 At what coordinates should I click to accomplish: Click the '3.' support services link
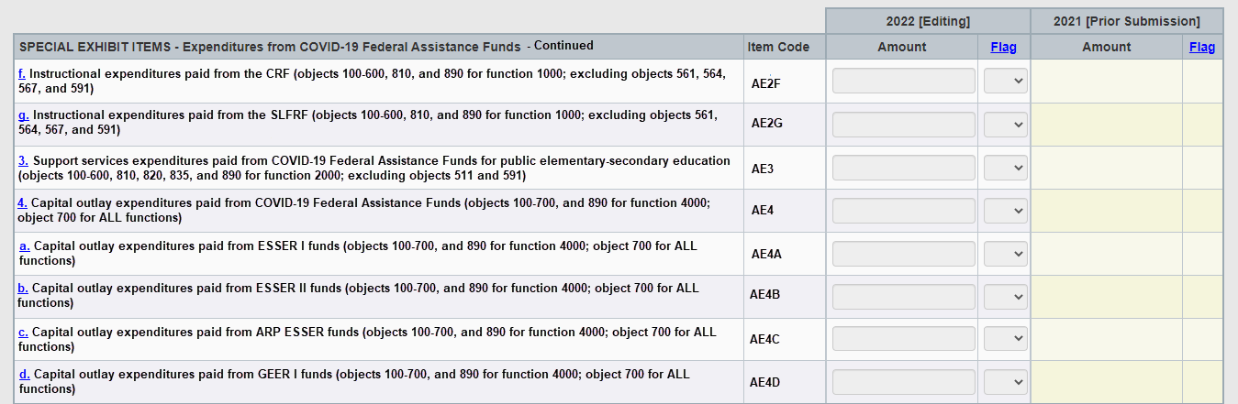(x=23, y=160)
